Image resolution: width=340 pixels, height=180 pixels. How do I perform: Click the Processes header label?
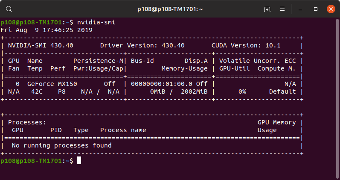[x=27, y=122]
